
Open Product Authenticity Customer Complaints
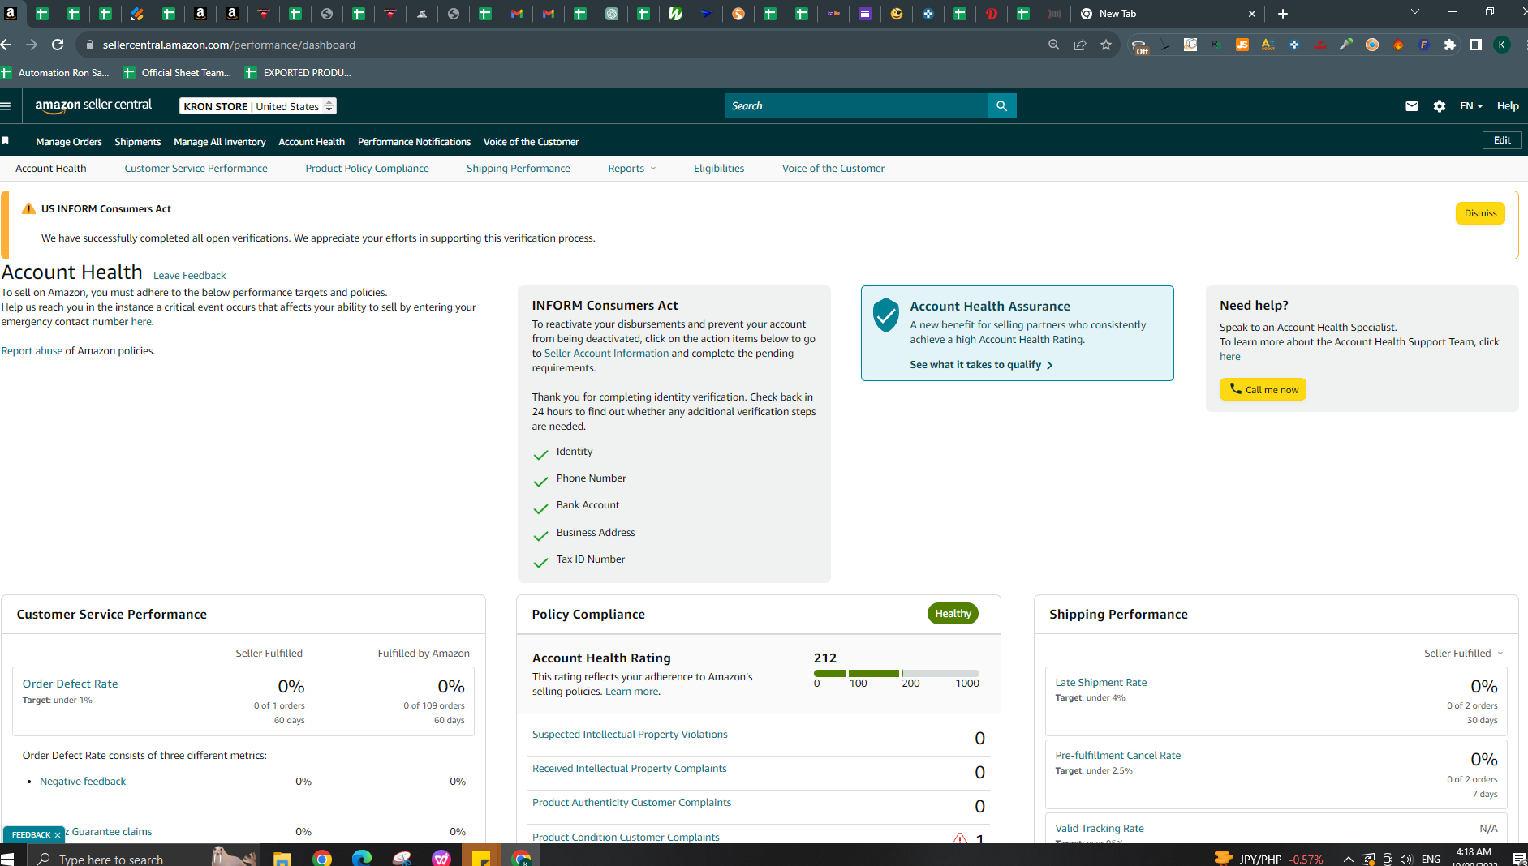[x=631, y=803]
